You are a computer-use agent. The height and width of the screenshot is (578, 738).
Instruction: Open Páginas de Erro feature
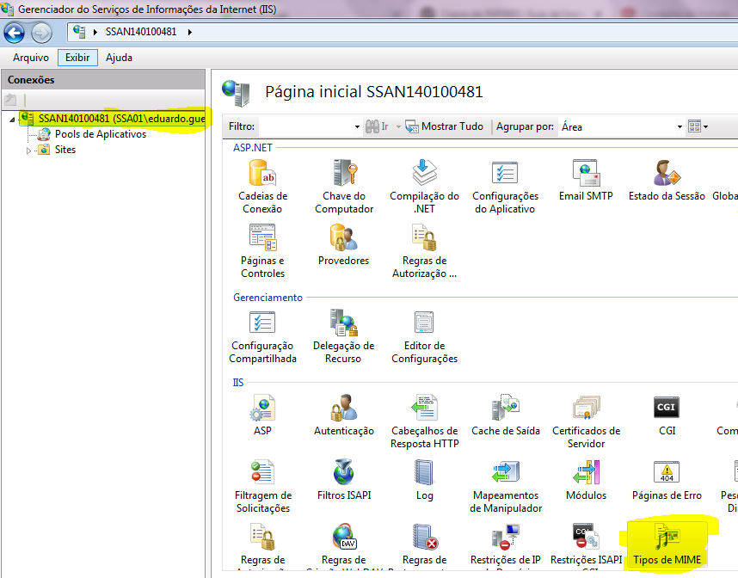pos(667,480)
